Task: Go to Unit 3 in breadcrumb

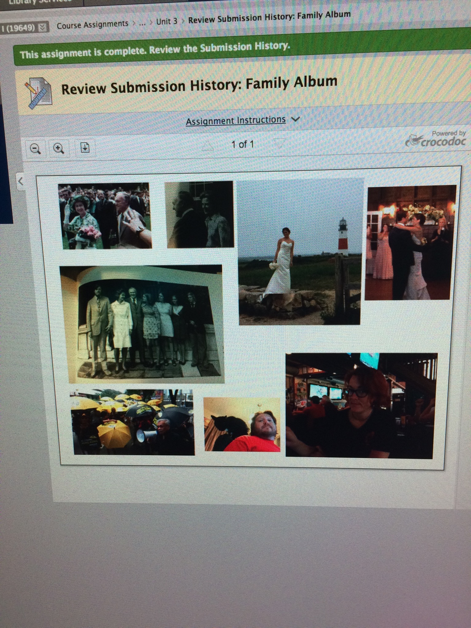Action: tap(167, 21)
